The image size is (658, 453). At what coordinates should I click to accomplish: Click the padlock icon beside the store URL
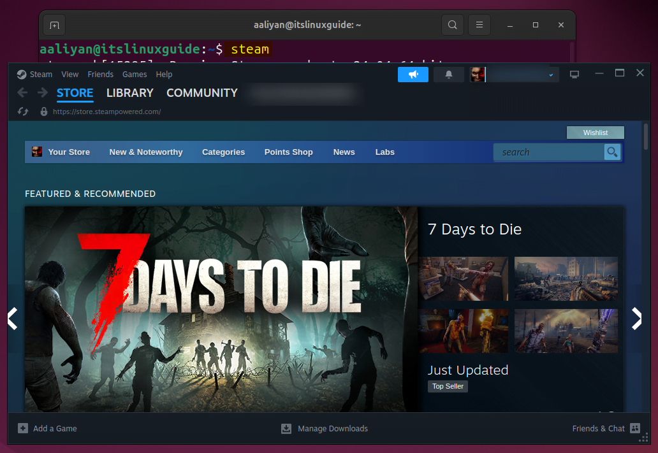pos(43,111)
